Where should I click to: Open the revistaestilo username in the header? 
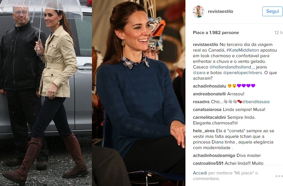(220, 11)
